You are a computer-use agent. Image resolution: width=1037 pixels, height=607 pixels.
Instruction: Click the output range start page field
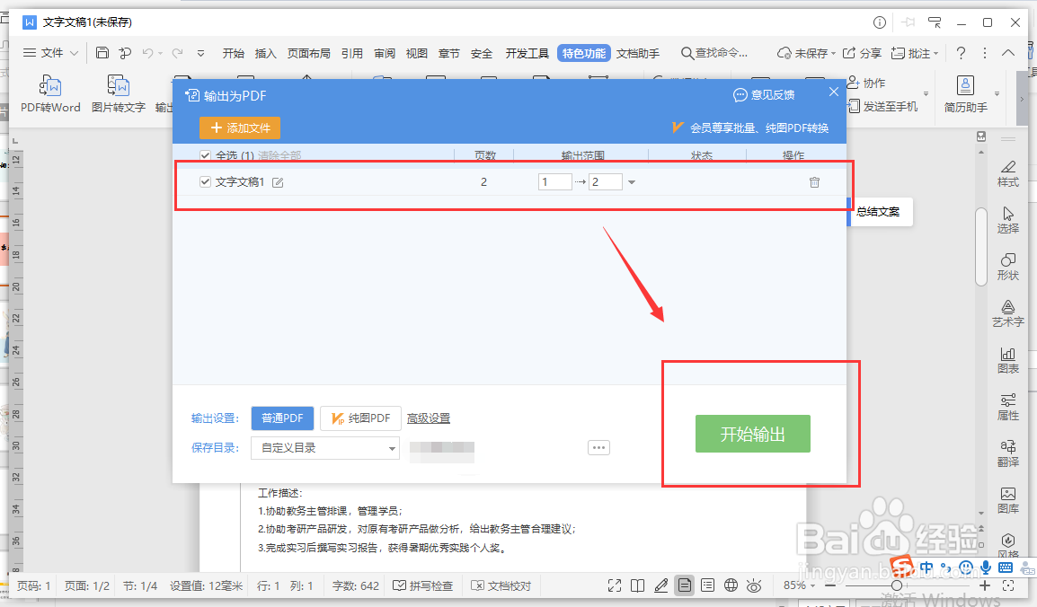click(x=554, y=182)
